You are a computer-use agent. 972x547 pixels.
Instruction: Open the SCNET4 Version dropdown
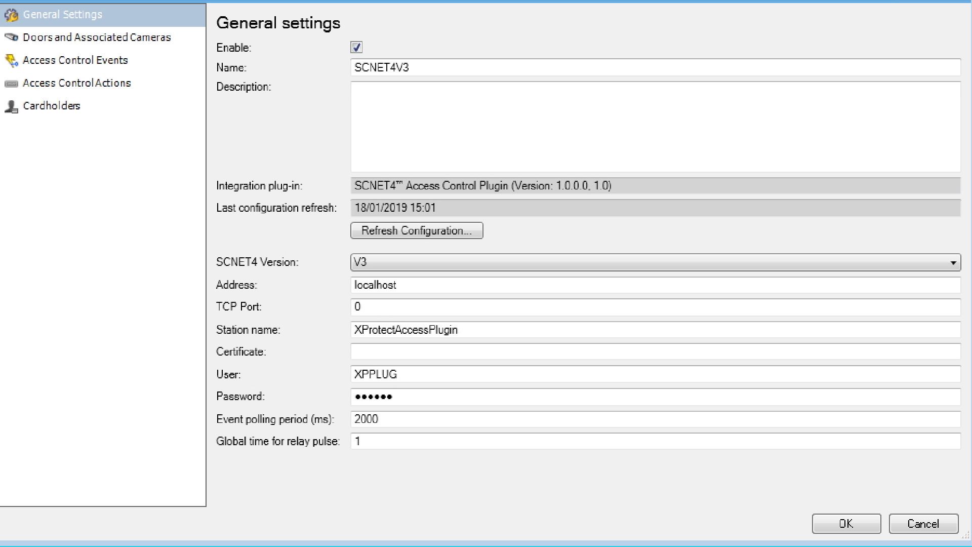click(656, 262)
